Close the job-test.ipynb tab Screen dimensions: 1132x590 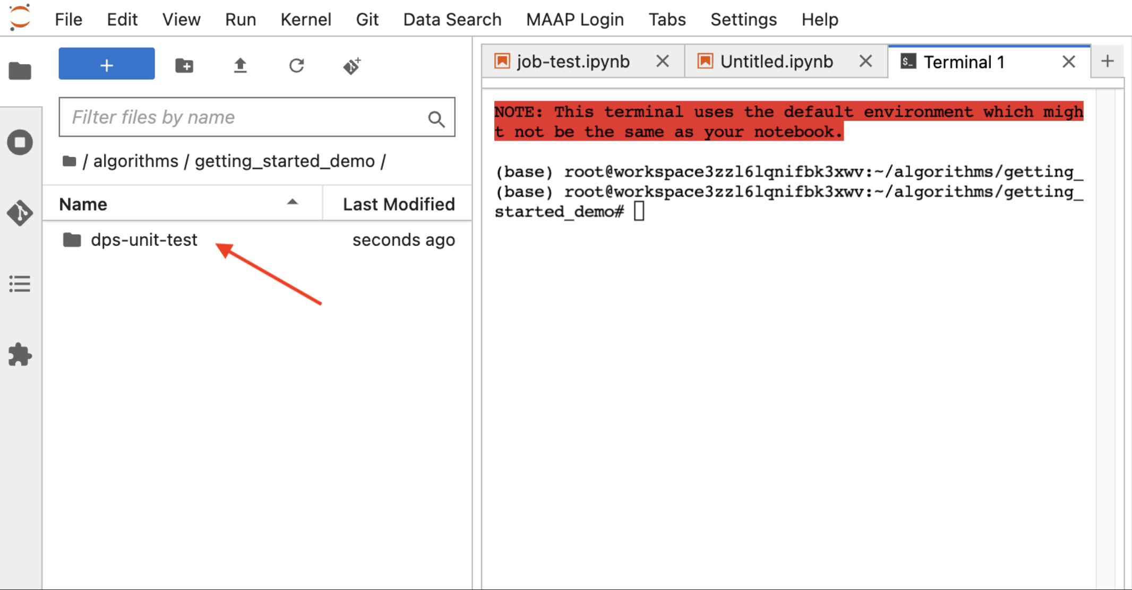pos(662,62)
